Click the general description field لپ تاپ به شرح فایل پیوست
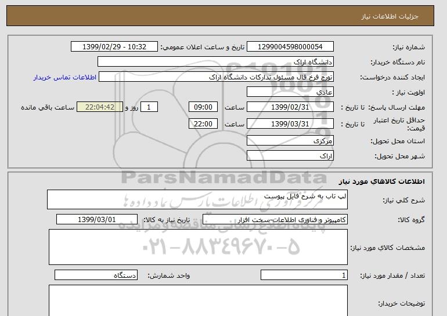Screen dimensions: 447x316 [x=197, y=199]
